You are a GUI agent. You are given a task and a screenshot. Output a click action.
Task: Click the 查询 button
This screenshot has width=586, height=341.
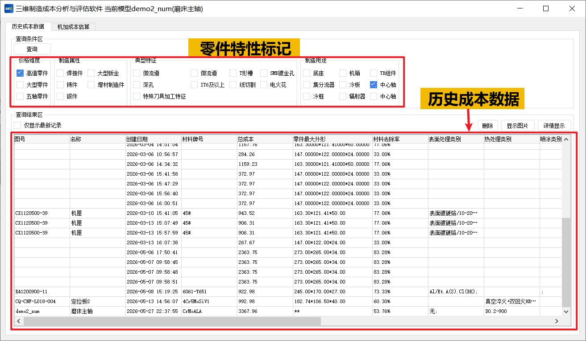tap(32, 49)
